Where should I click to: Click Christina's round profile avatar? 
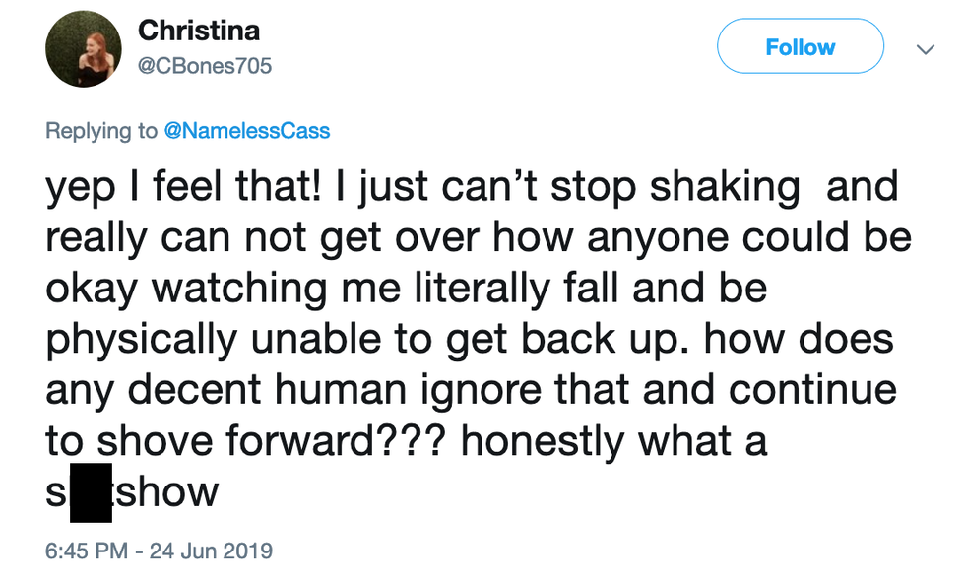tap(84, 49)
